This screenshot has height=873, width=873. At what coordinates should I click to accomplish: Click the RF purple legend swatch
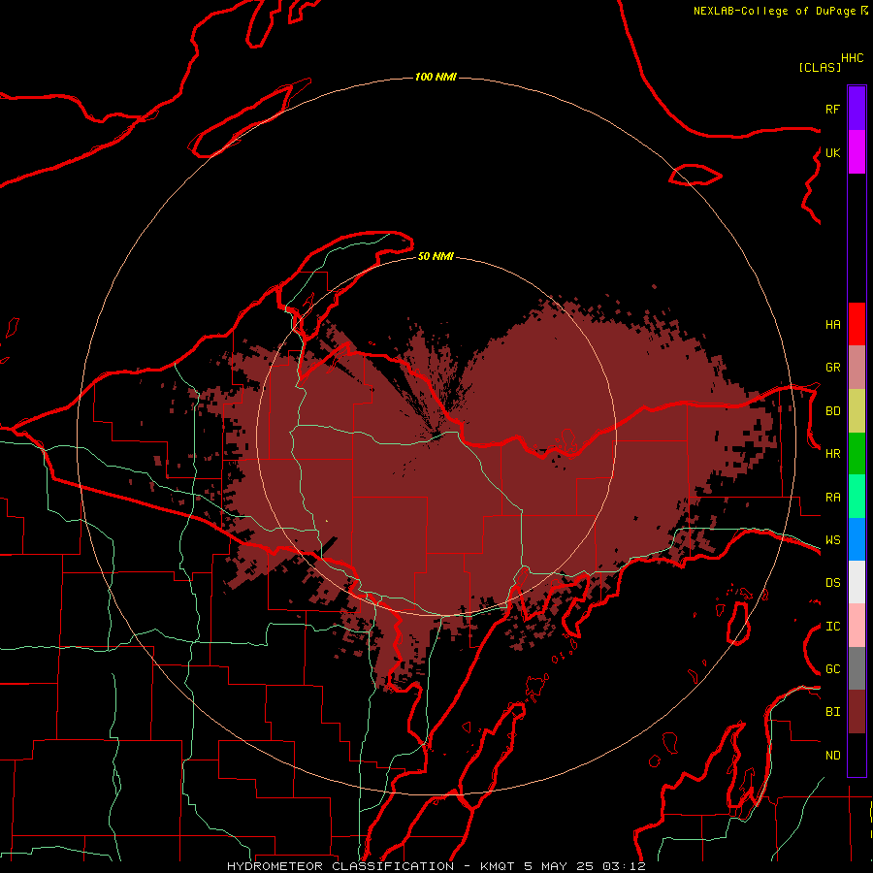click(857, 109)
